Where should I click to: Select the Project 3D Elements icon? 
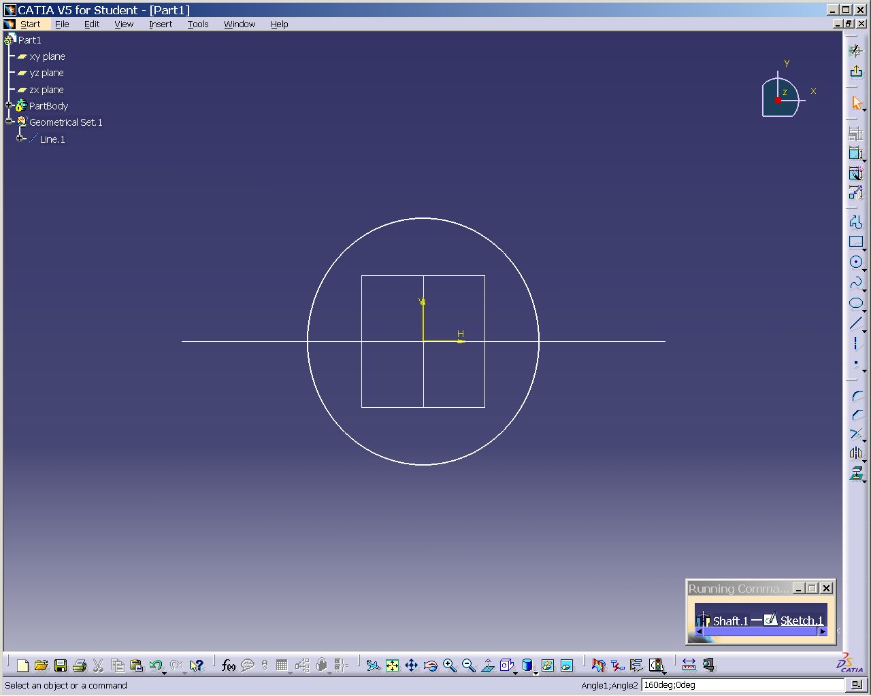coord(856,472)
